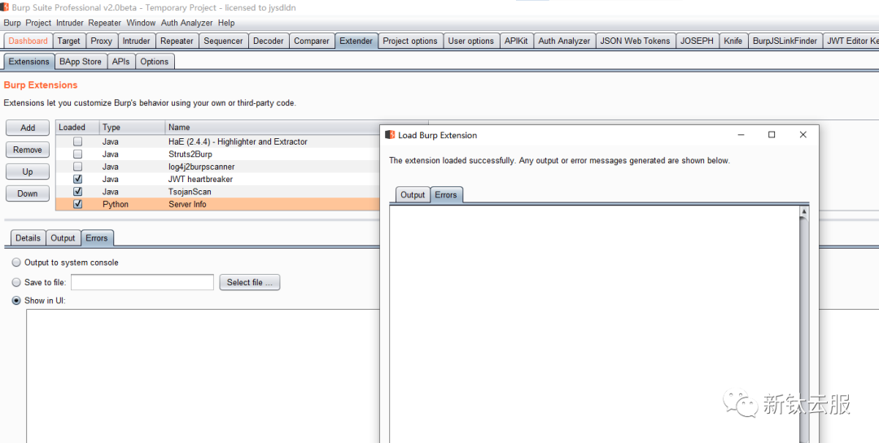The height and width of the screenshot is (443, 879).
Task: Maximize the Load Burp Extension dialog
Action: coord(772,135)
